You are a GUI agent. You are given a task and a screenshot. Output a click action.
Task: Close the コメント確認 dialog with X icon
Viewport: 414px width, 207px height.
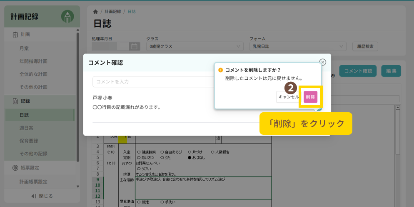322,62
